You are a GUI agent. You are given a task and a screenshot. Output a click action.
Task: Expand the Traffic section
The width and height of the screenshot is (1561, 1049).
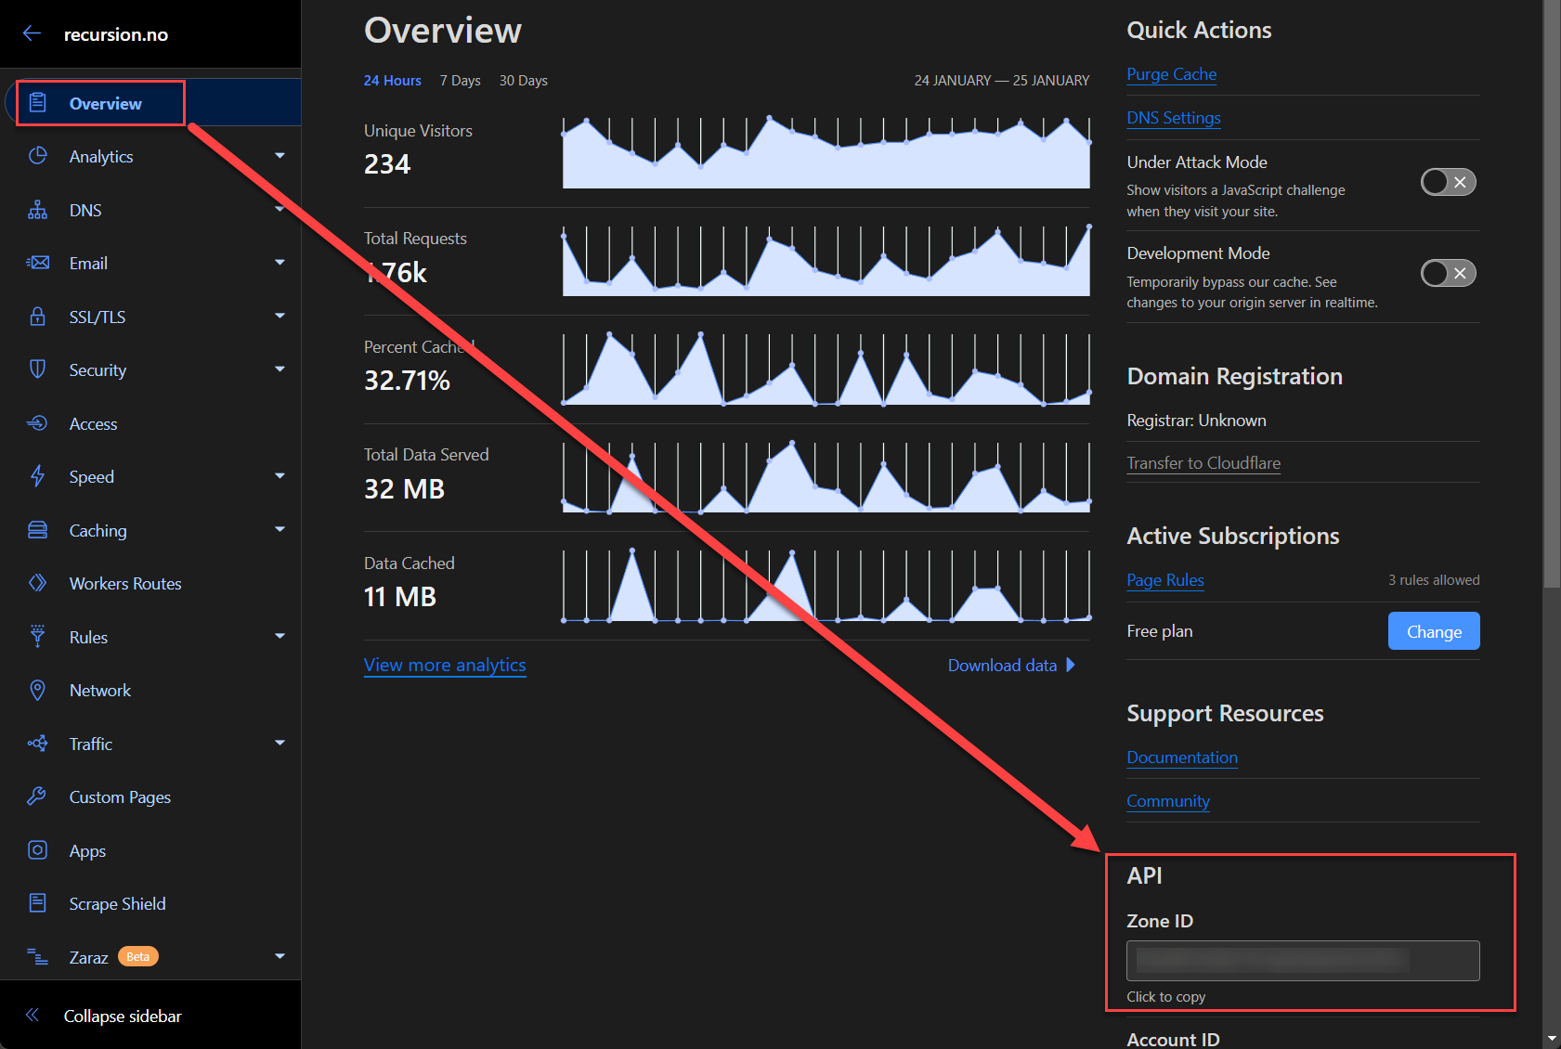pos(280,743)
